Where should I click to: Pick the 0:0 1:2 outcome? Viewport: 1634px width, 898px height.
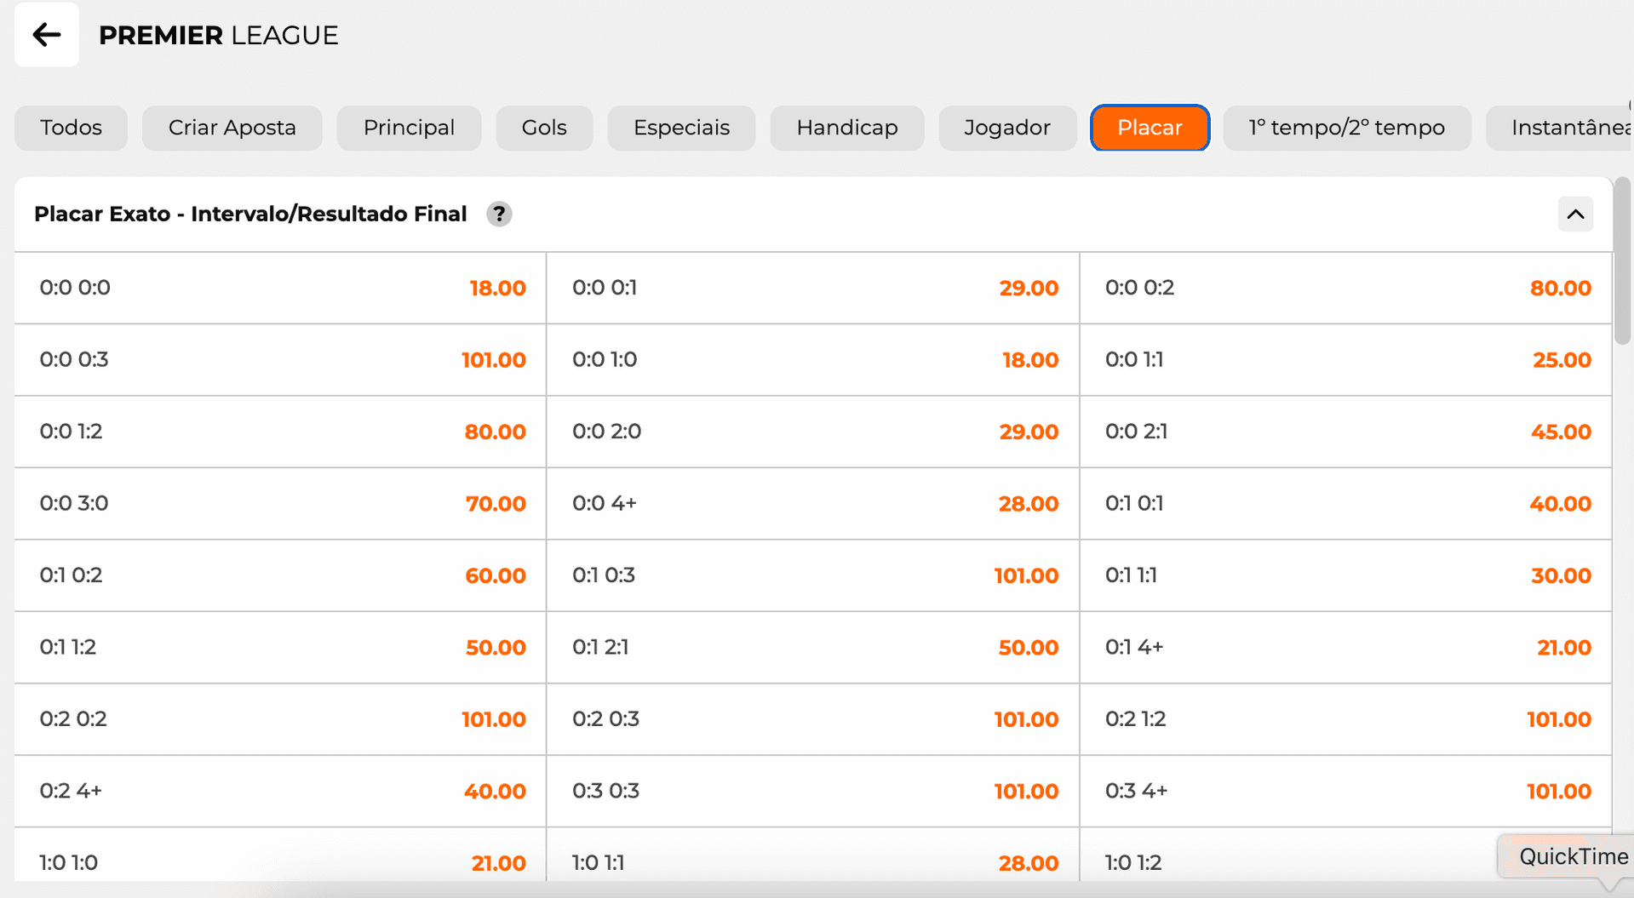click(x=280, y=432)
